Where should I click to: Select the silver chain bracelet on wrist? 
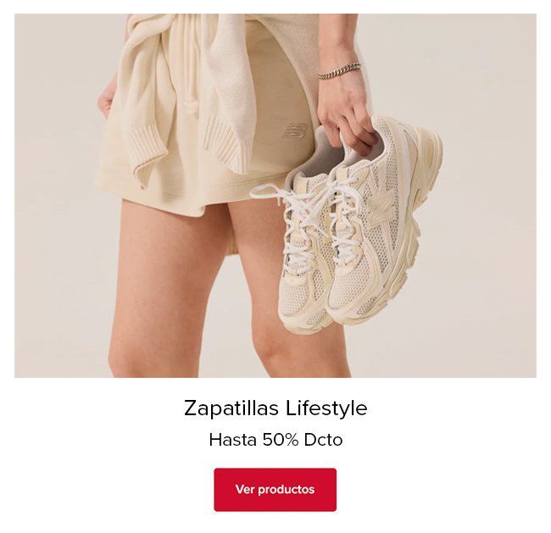pyautogui.click(x=339, y=70)
